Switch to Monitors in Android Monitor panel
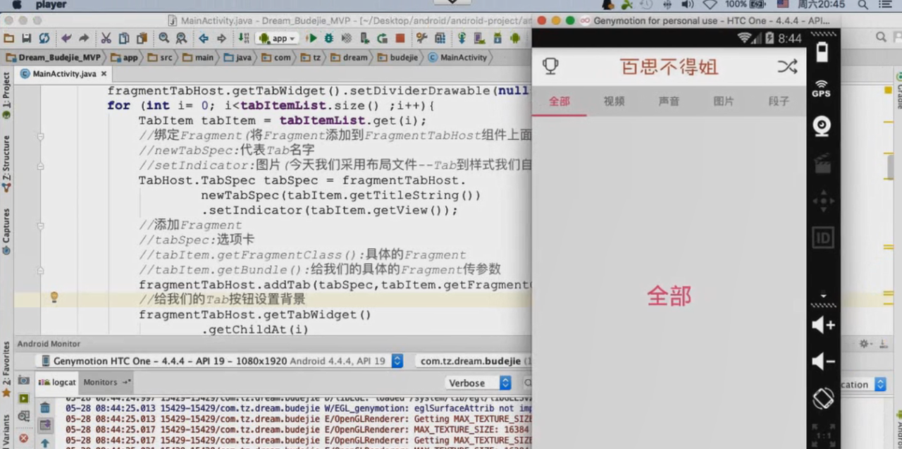902x449 pixels. [100, 382]
